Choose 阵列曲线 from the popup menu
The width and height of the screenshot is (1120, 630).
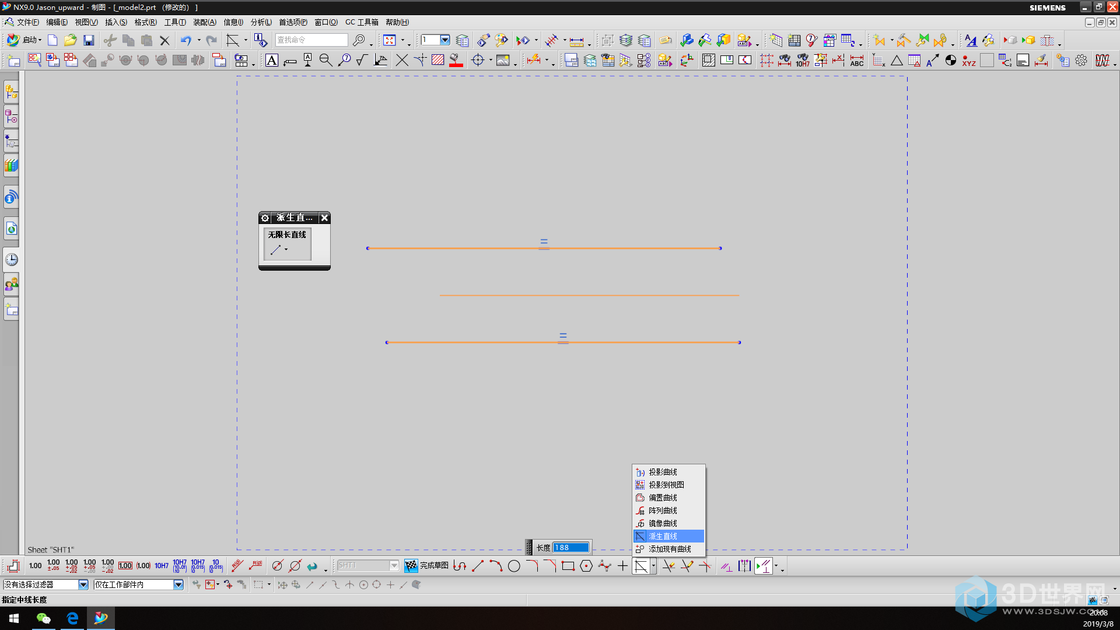coord(668,510)
